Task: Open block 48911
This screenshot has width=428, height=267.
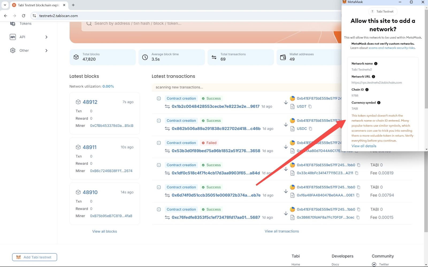Action: click(x=90, y=147)
